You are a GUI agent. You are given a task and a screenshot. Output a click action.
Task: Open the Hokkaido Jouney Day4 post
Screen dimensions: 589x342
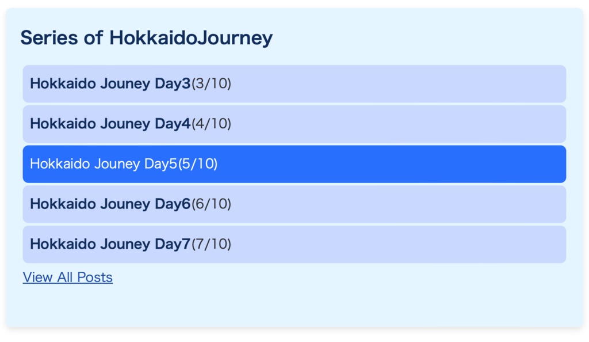point(109,124)
